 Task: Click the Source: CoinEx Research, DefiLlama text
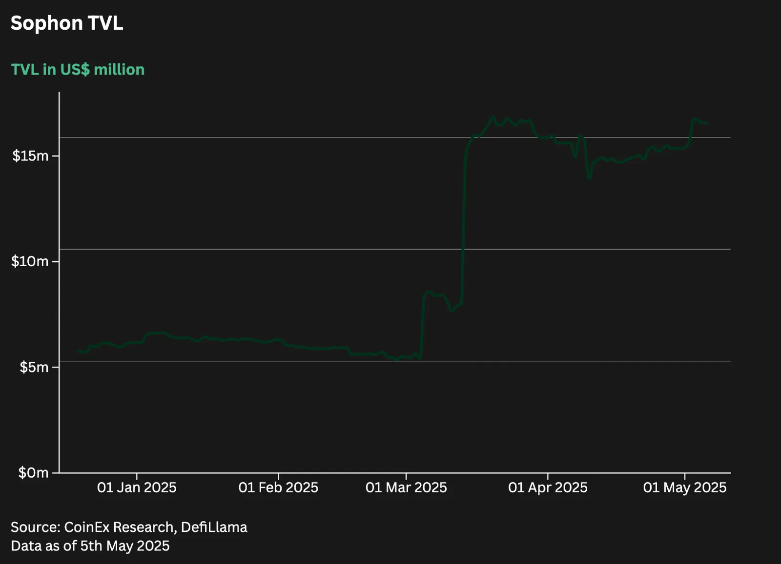click(x=129, y=527)
